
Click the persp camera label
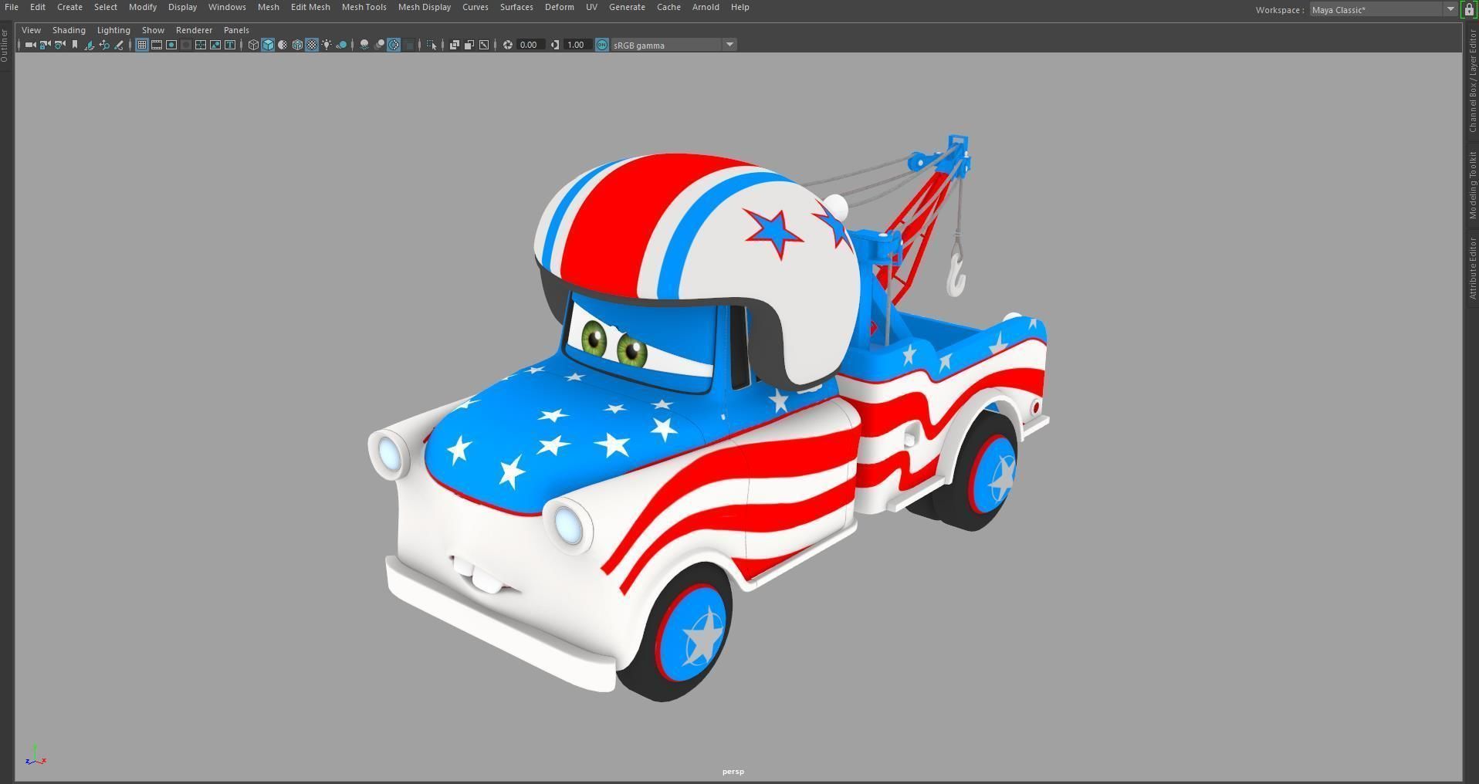pyautogui.click(x=733, y=772)
